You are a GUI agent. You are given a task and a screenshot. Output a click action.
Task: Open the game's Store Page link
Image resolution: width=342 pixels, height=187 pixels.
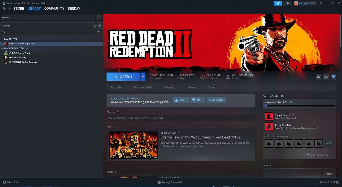click(x=116, y=87)
